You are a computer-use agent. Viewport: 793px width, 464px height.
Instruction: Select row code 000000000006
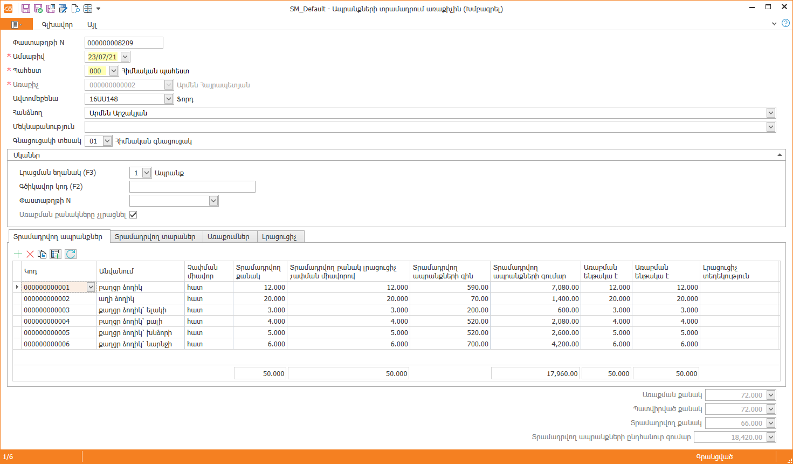[x=59, y=344]
